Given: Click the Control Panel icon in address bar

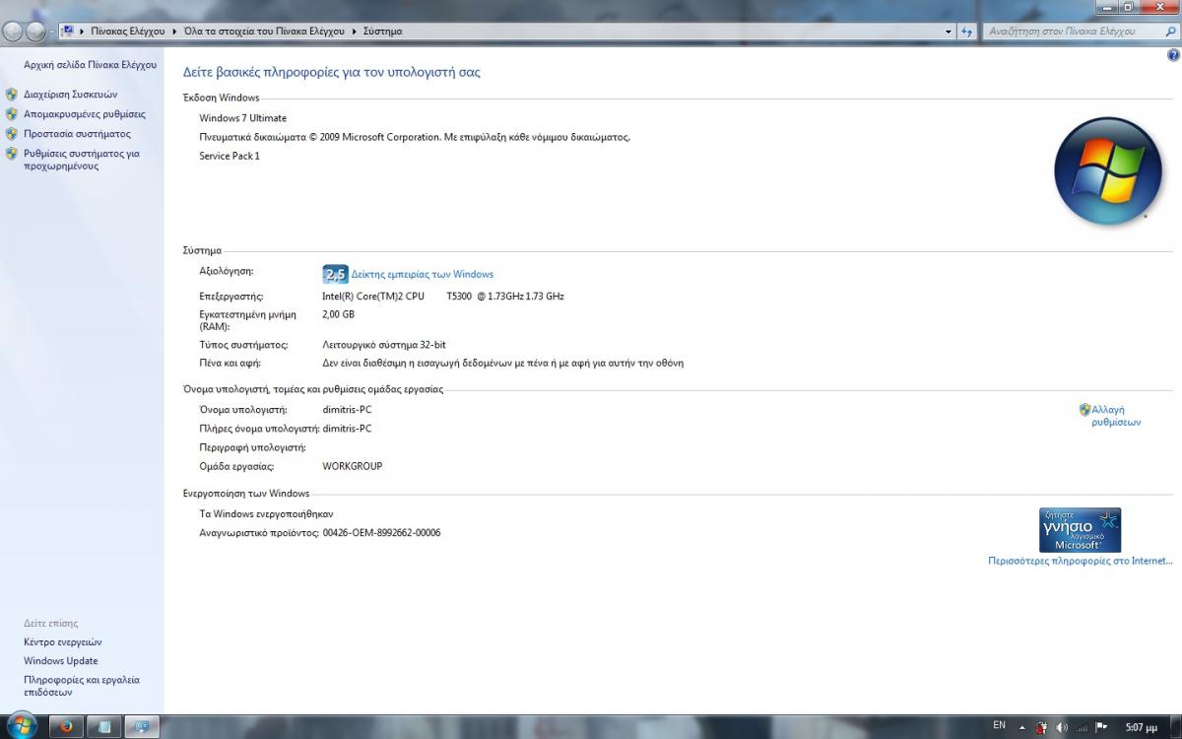Looking at the screenshot, I should [67, 32].
